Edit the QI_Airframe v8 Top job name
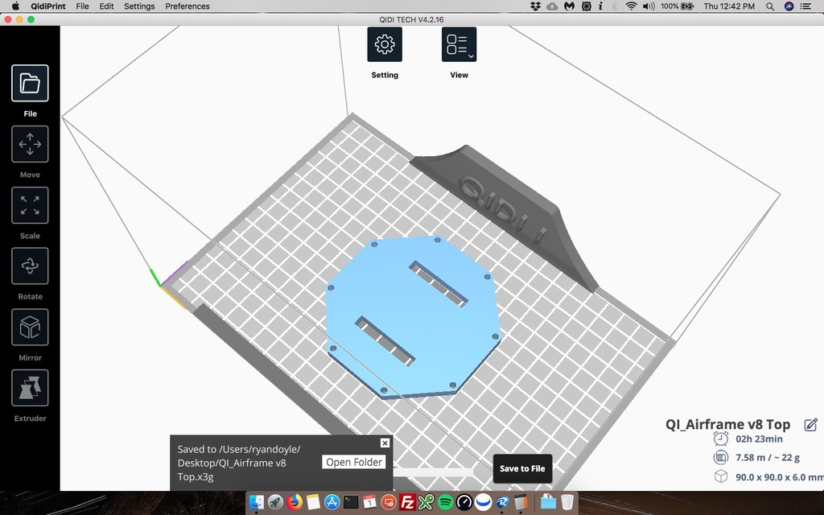 click(811, 425)
